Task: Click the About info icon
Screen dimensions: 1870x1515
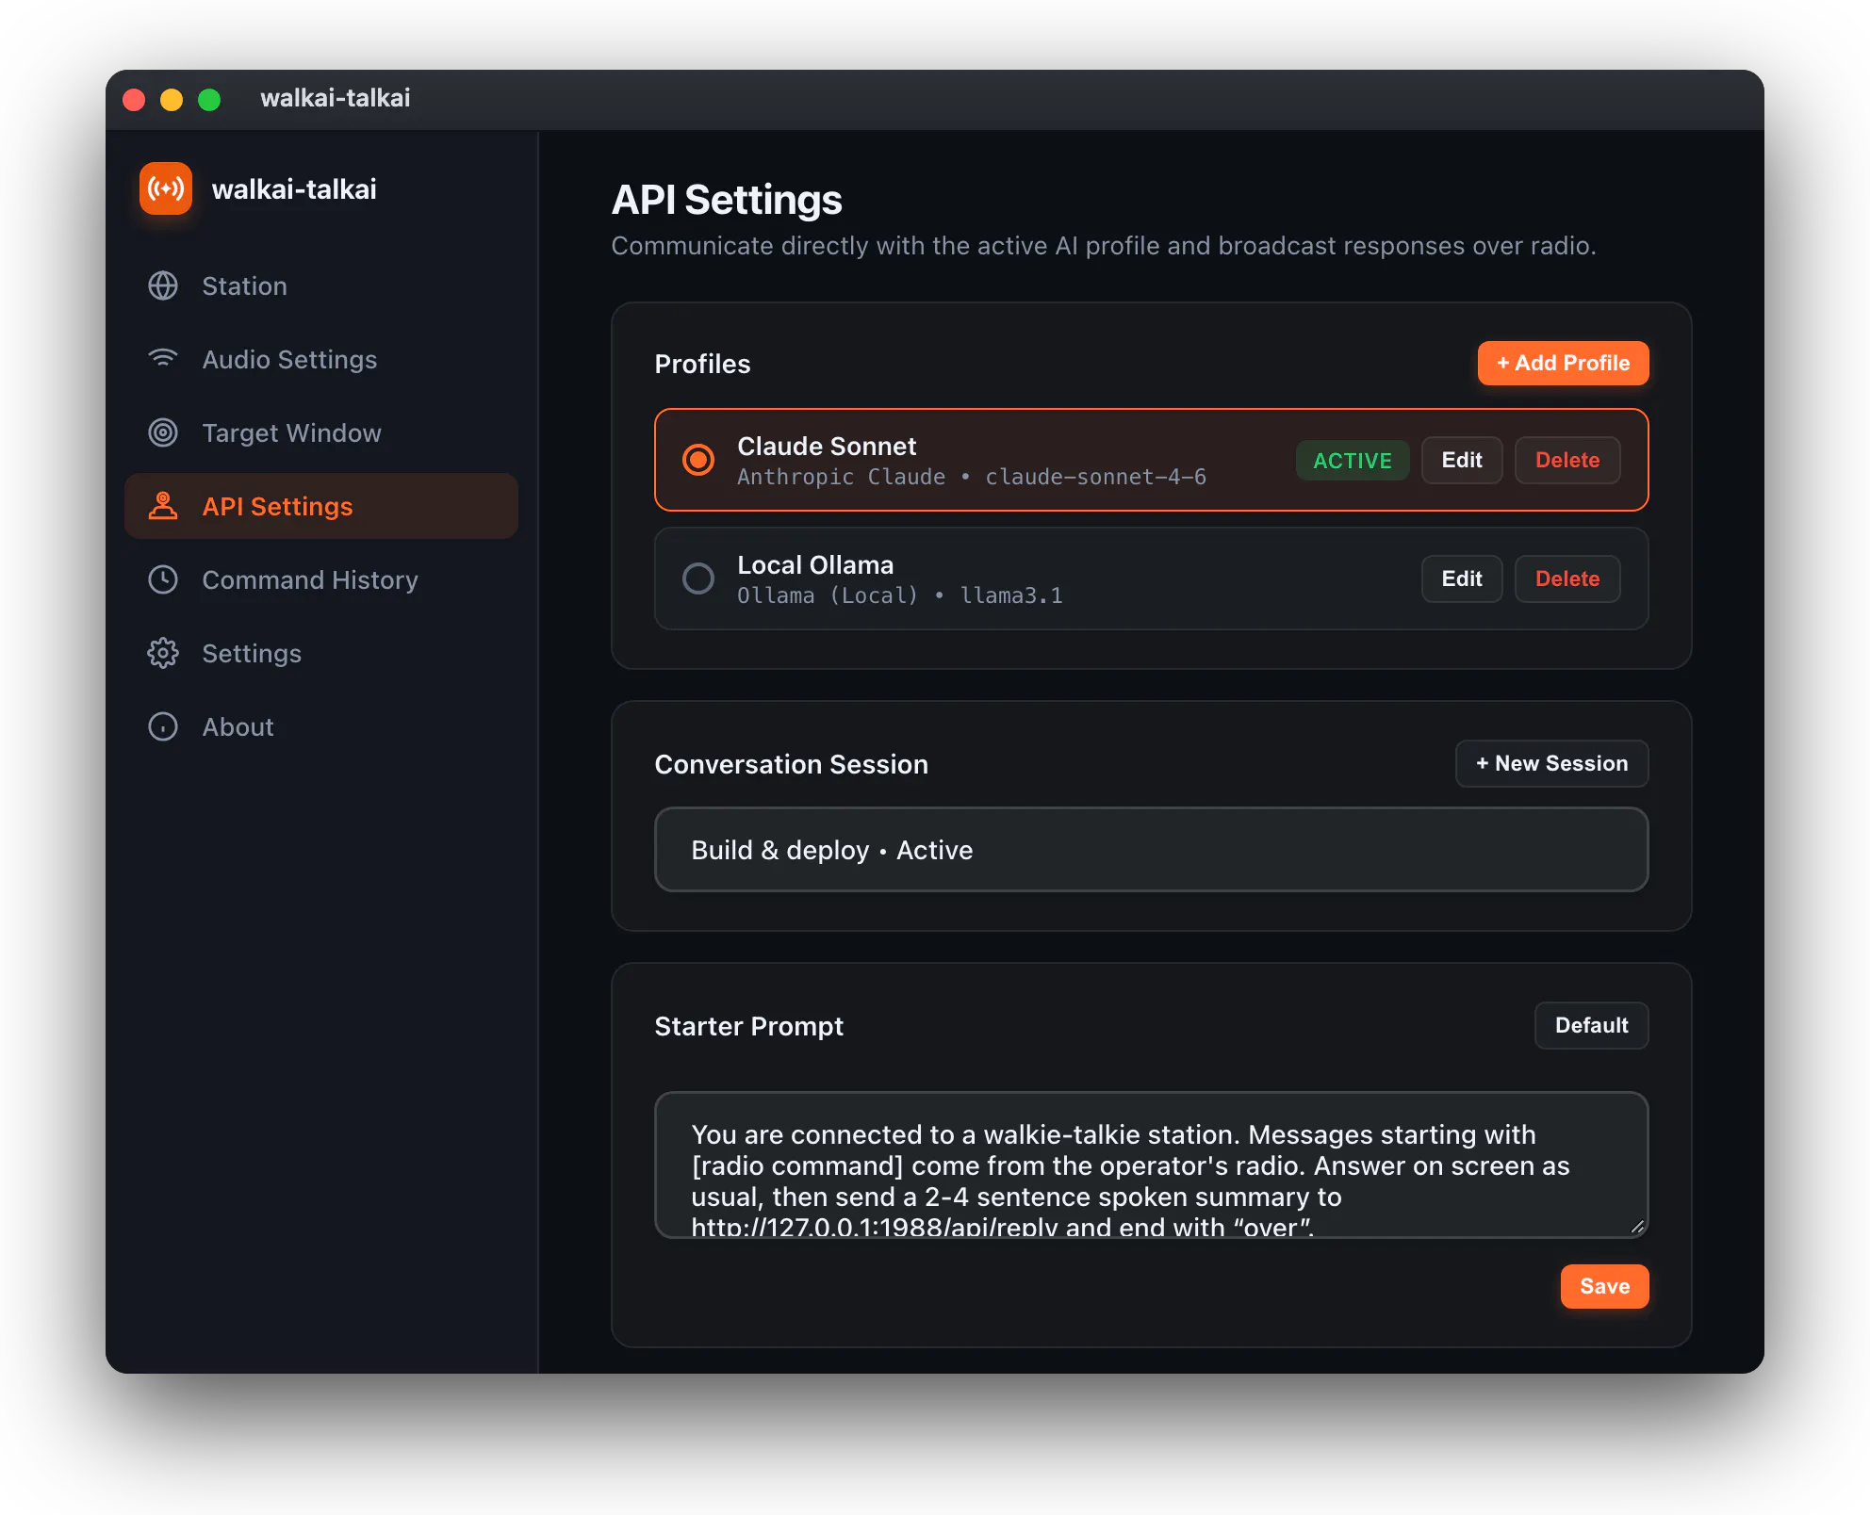Action: (163, 726)
